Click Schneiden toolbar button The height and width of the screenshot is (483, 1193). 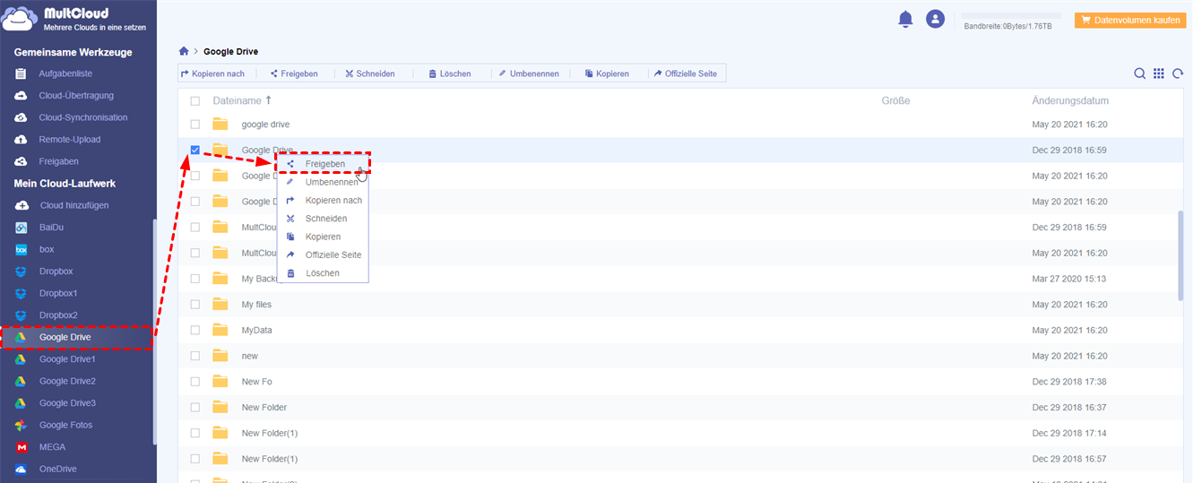click(x=369, y=73)
